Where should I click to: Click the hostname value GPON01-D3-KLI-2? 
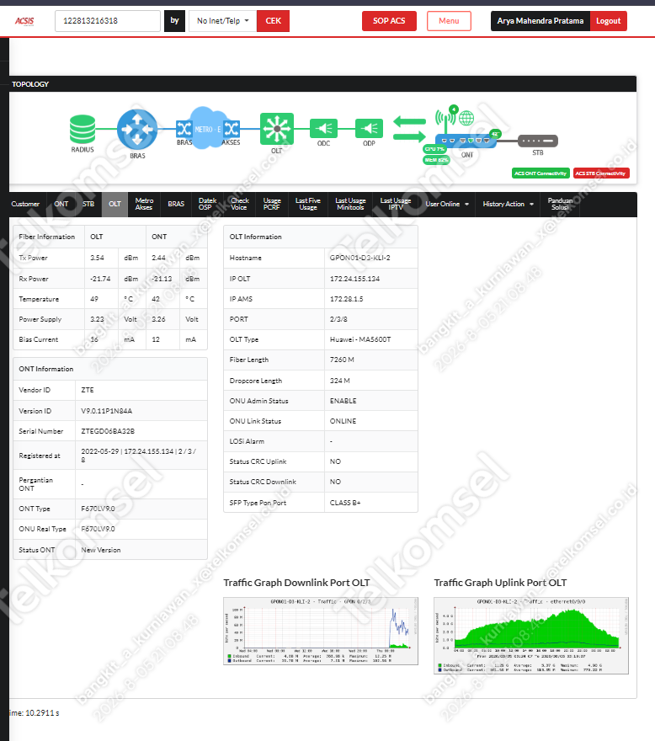[x=359, y=258]
